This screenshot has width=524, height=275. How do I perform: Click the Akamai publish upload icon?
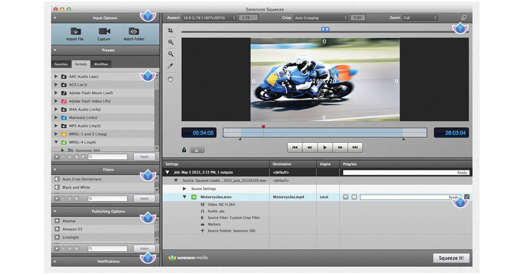click(x=57, y=221)
